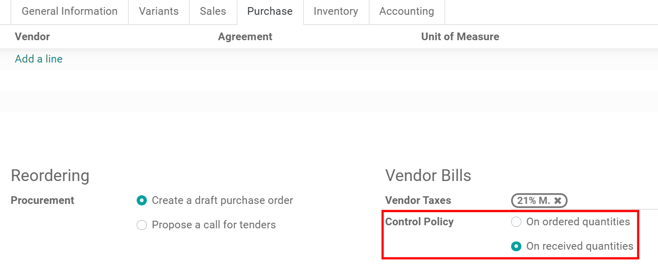Open the General Information tab

click(70, 11)
